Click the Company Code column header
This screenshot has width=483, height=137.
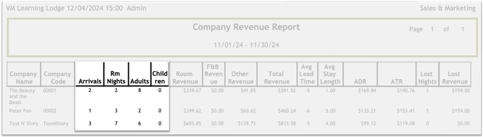pyautogui.click(x=57, y=78)
